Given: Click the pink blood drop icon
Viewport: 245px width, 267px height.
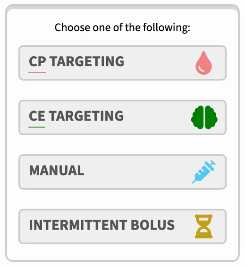Looking at the screenshot, I should [204, 63].
